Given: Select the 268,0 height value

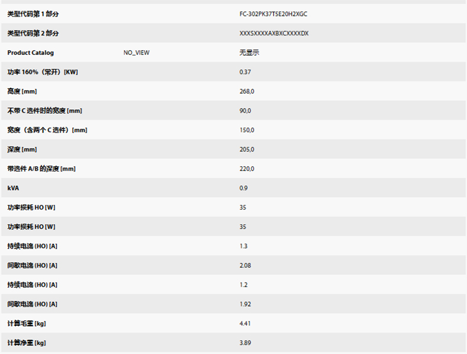Looking at the screenshot, I should coord(247,91).
